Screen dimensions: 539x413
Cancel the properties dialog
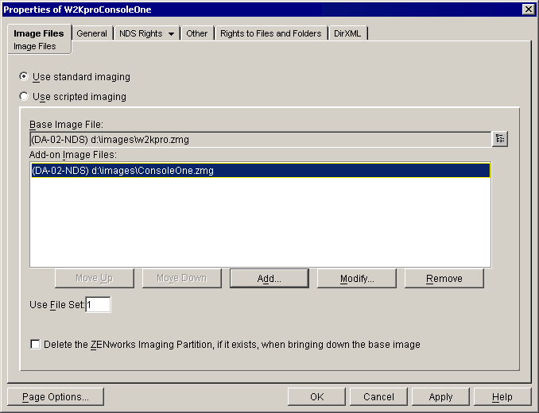(378, 397)
